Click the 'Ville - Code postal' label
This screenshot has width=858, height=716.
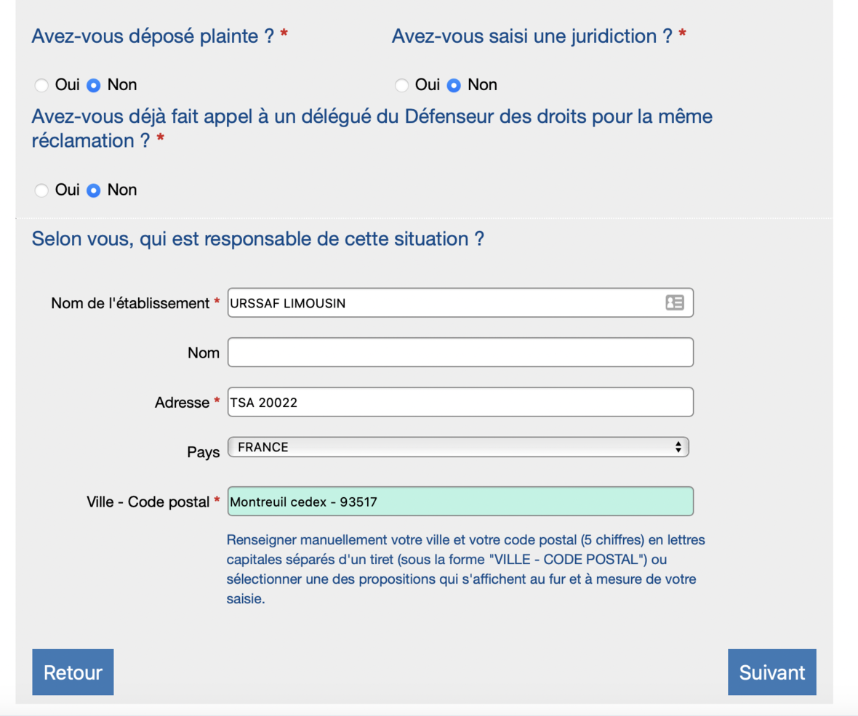coord(148,502)
